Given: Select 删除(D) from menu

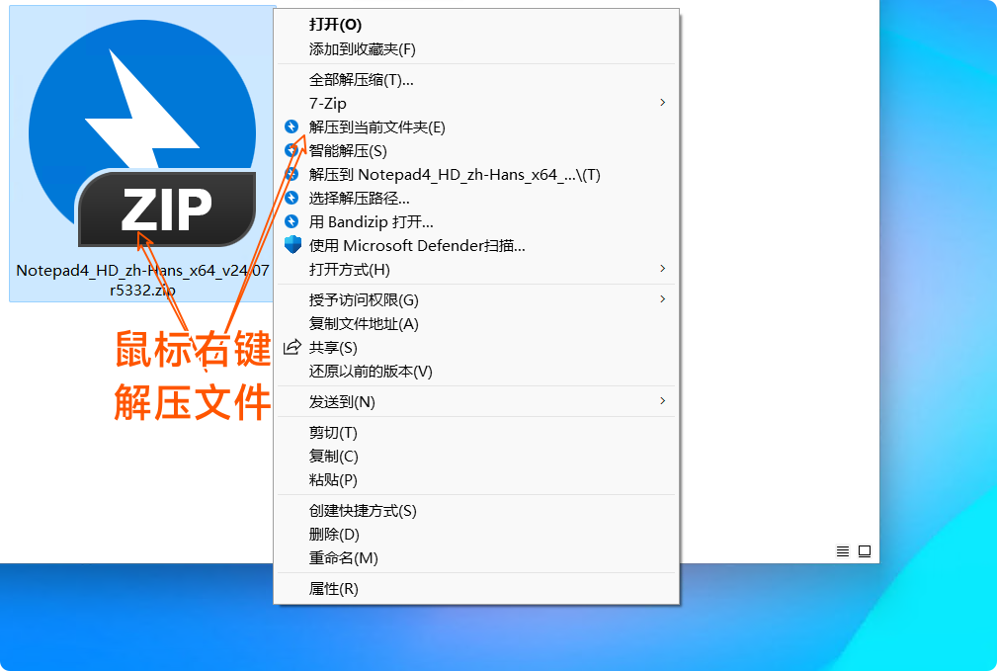Looking at the screenshot, I should point(476,535).
